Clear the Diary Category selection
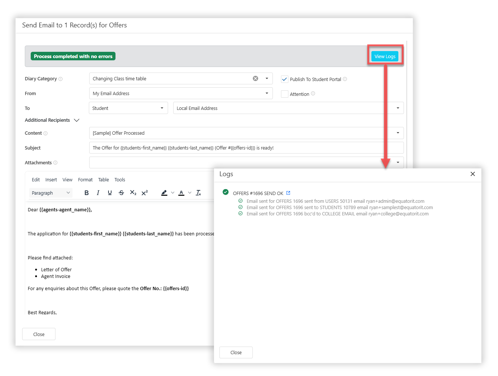498x376 pixels. click(255, 78)
